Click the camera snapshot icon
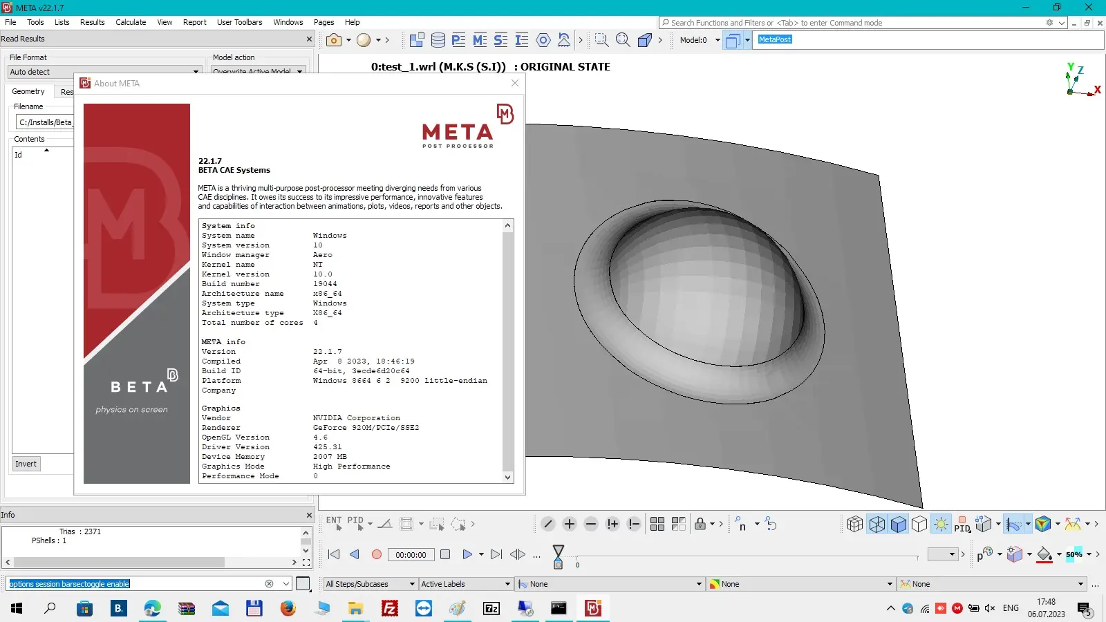The width and height of the screenshot is (1106, 622). pyautogui.click(x=334, y=40)
